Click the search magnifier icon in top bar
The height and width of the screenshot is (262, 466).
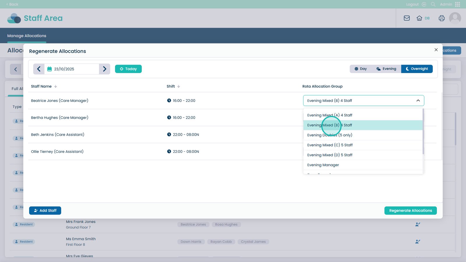[433, 4]
